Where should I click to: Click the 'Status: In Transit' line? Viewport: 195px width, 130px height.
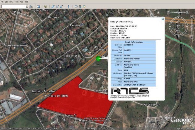click(119, 29)
